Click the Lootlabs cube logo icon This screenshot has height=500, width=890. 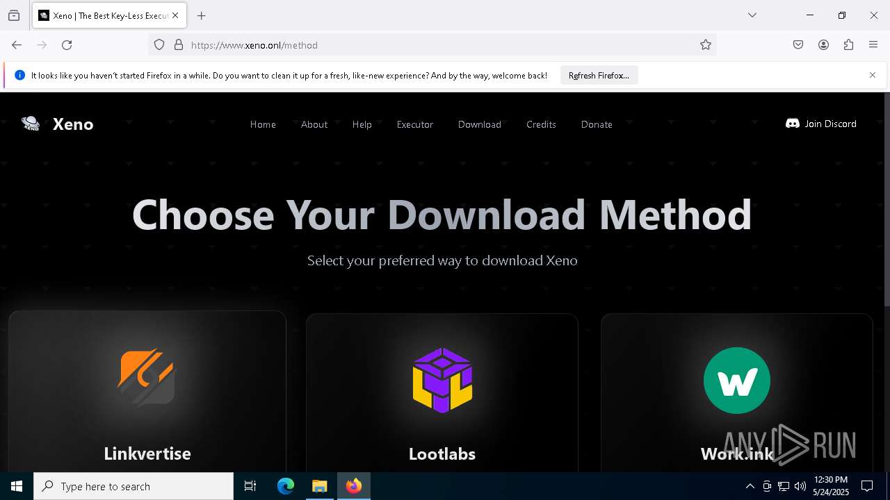[442, 380]
